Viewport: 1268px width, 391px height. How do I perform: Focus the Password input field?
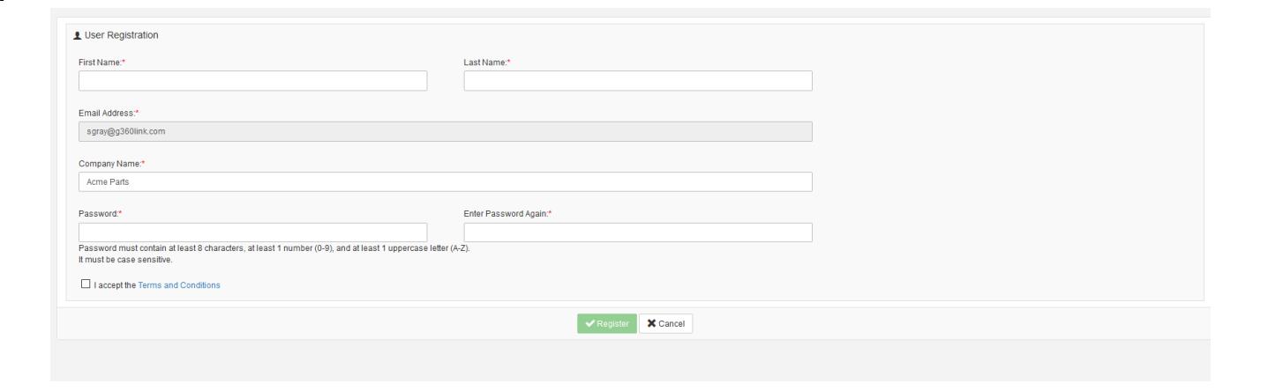[x=252, y=232]
